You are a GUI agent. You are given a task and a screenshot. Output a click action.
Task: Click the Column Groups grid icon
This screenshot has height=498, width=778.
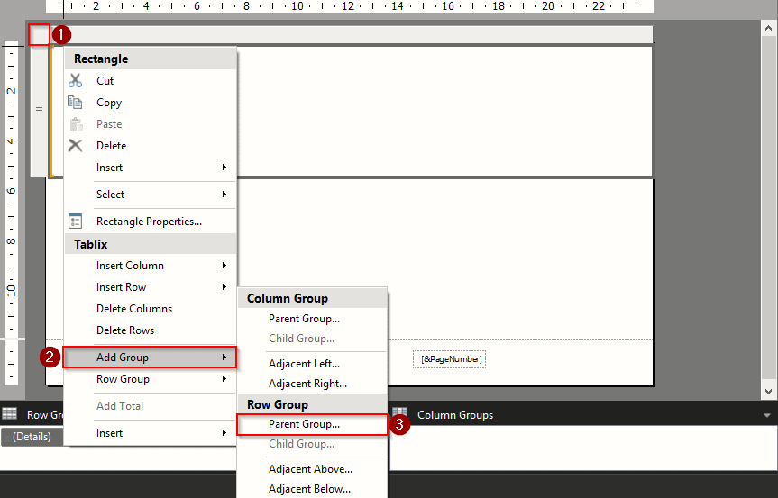click(x=400, y=413)
